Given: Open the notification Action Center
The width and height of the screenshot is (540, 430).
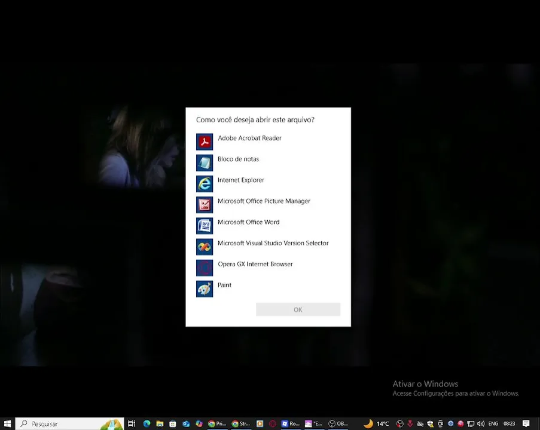Looking at the screenshot, I should point(526,423).
